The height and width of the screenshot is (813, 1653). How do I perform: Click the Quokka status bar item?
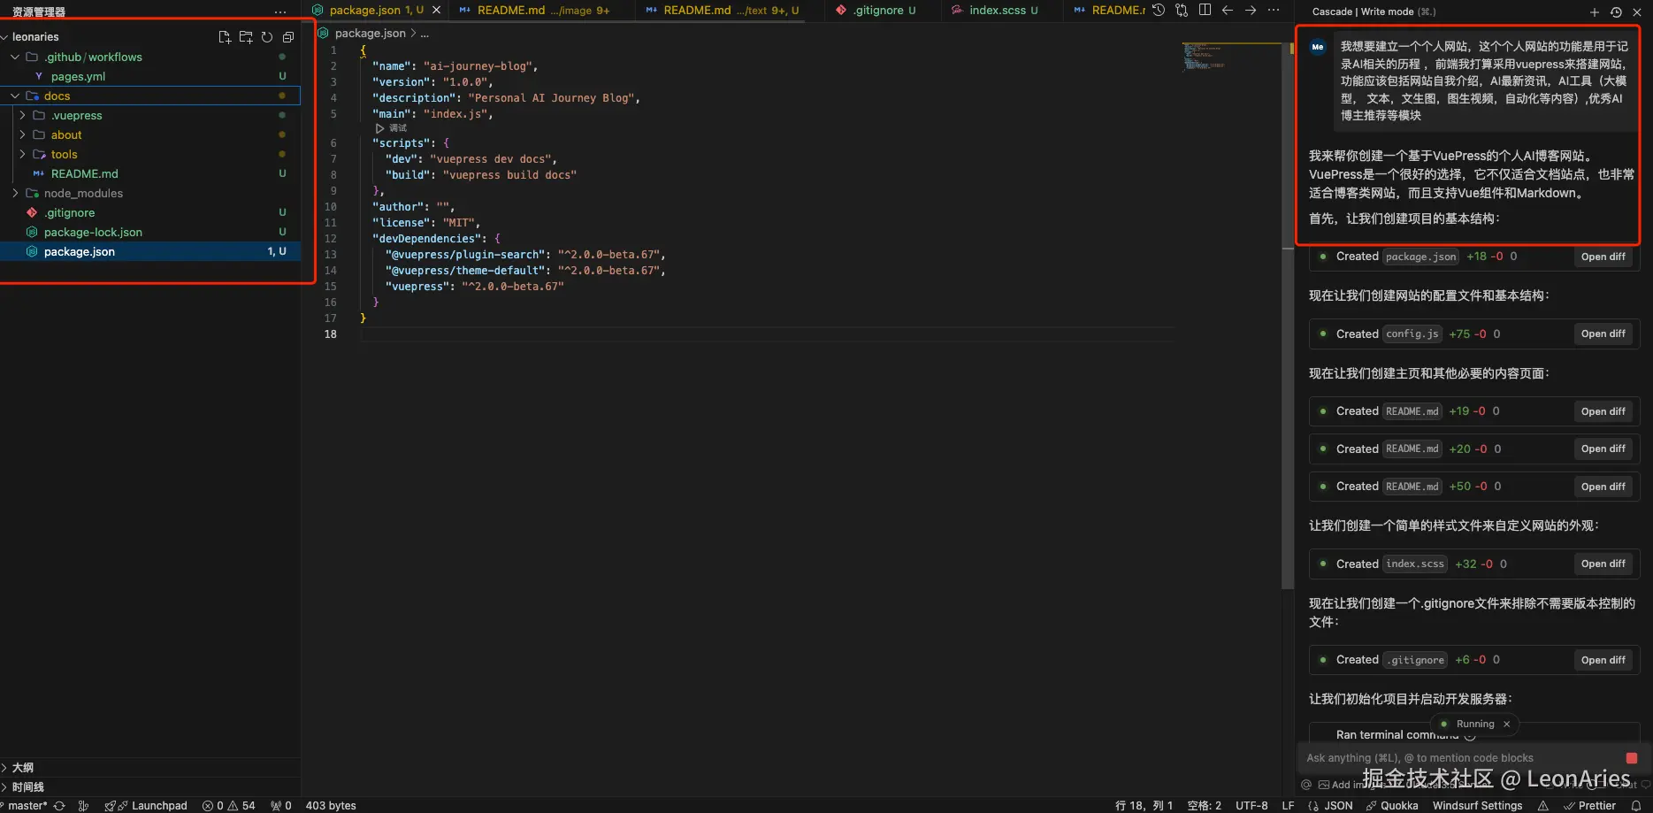pos(1392,806)
